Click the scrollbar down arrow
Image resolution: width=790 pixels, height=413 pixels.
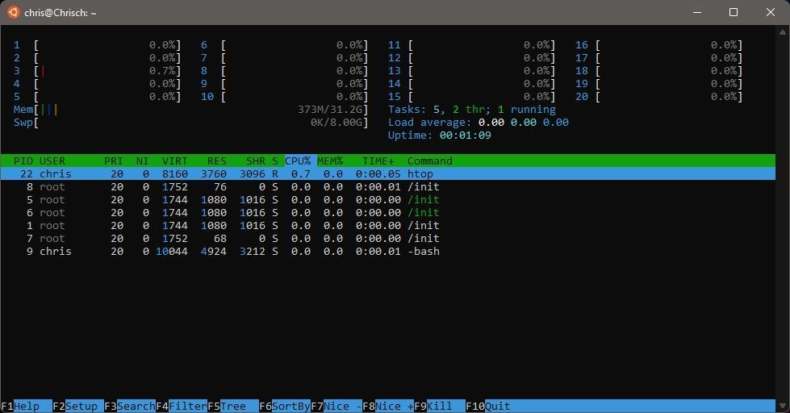click(783, 406)
